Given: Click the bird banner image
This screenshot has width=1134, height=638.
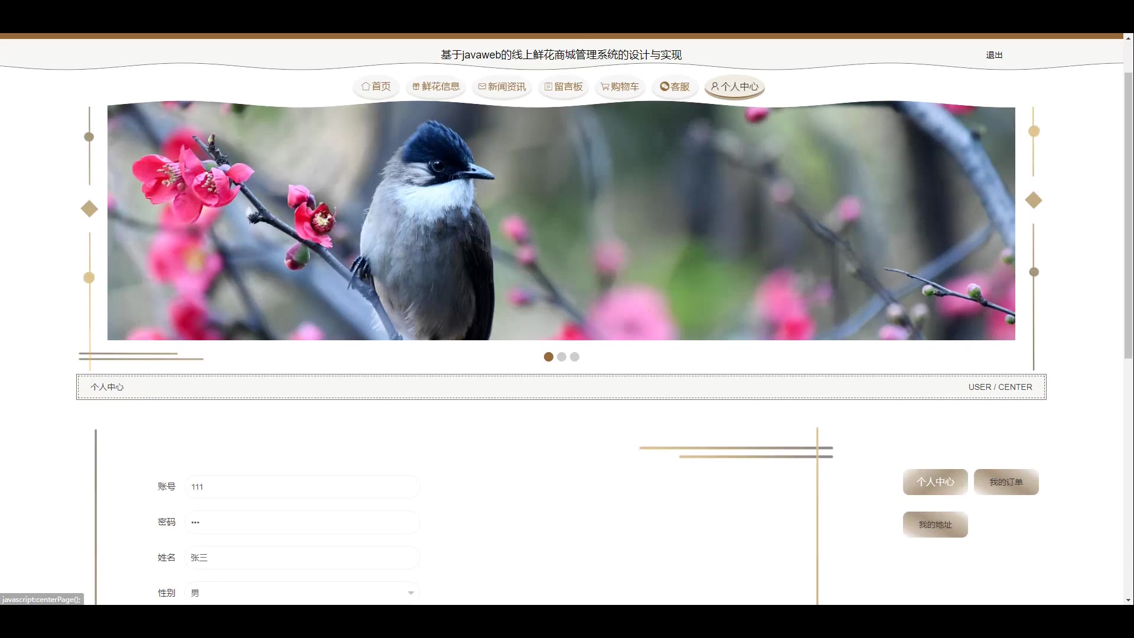Looking at the screenshot, I should [561, 221].
